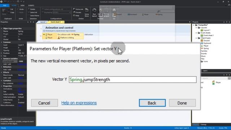Collapse the Effects properties section
Image resolution: width=231 pixels, height=130 pixels.
tap(1, 72)
